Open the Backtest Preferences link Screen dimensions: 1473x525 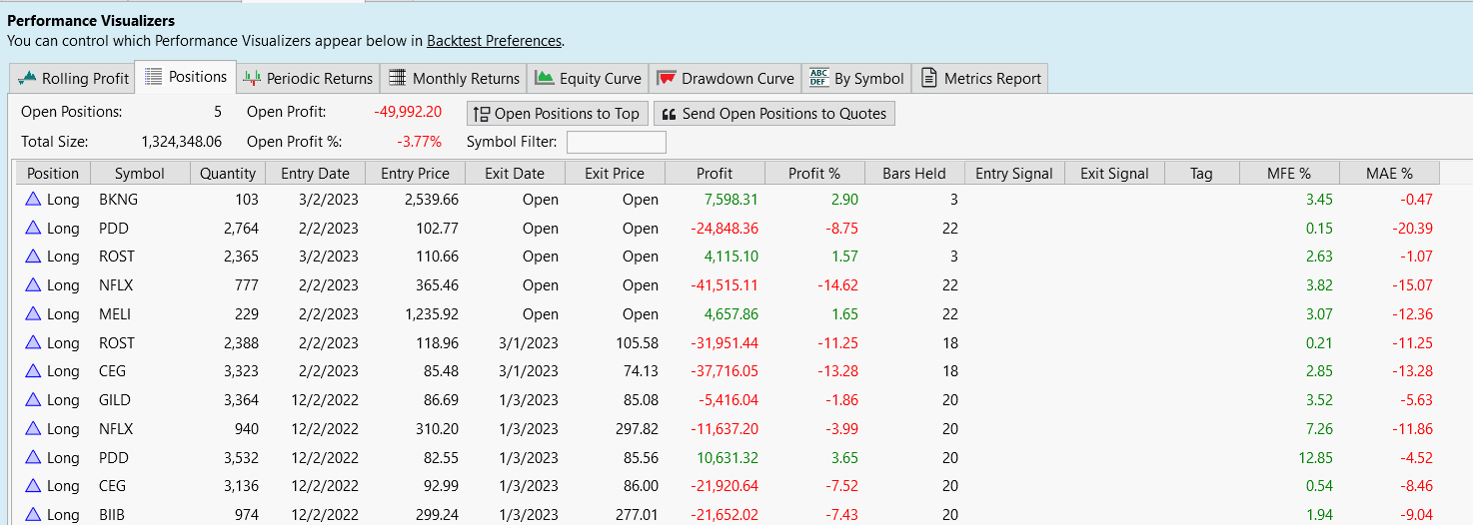coord(494,41)
